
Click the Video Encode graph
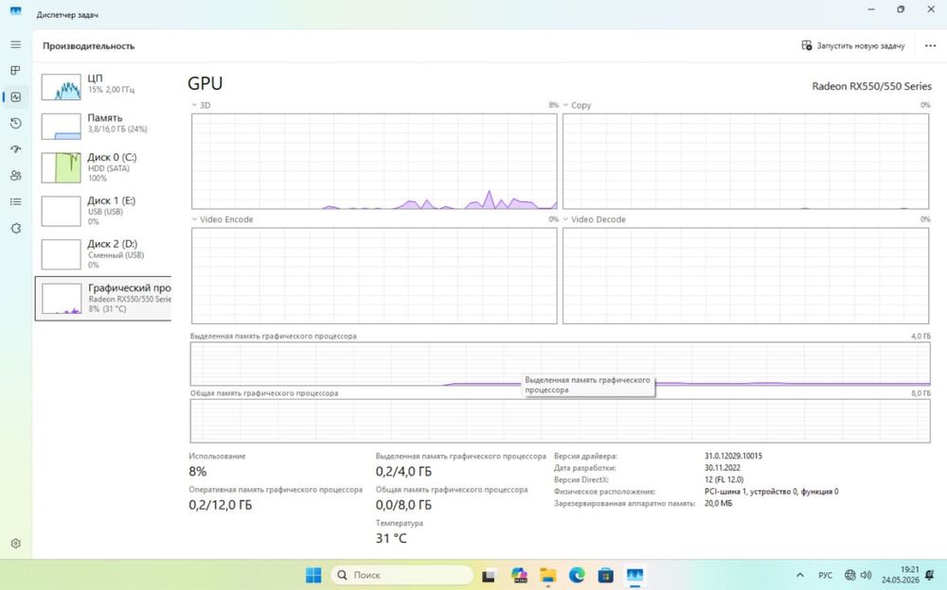tap(374, 276)
